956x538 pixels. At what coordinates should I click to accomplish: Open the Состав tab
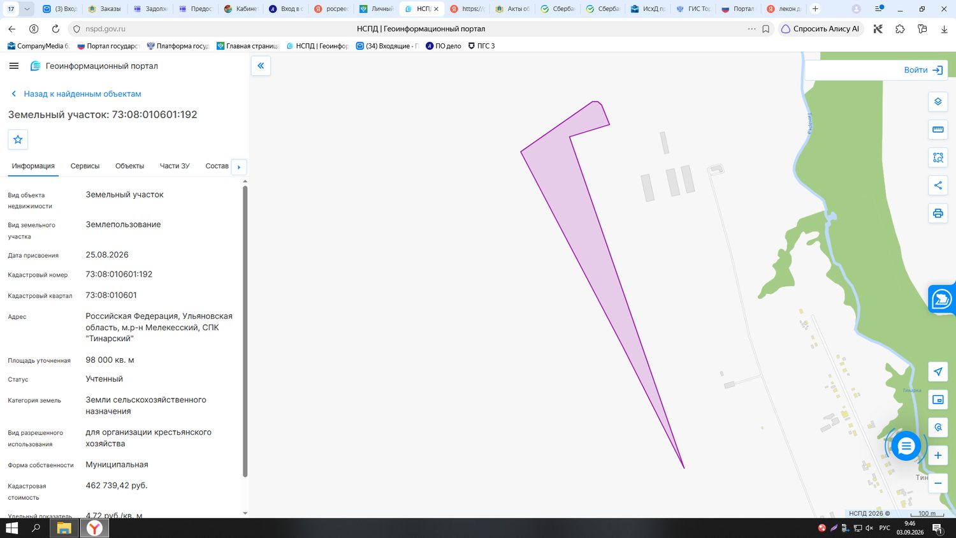pos(217,166)
